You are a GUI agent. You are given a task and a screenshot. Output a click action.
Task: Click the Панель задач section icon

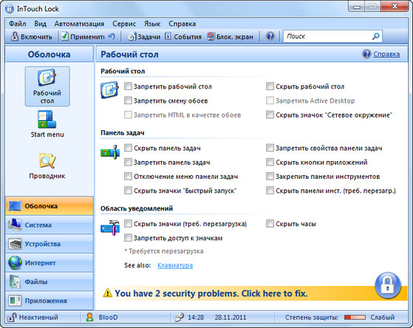tap(110, 151)
